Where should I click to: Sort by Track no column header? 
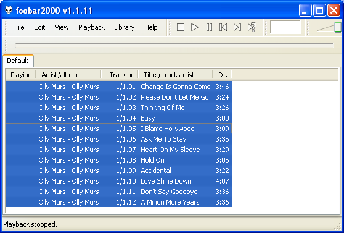pos(120,75)
